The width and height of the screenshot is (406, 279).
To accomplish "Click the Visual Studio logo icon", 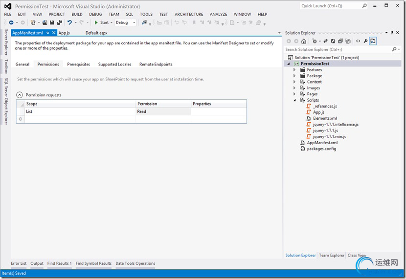I will point(8,6).
